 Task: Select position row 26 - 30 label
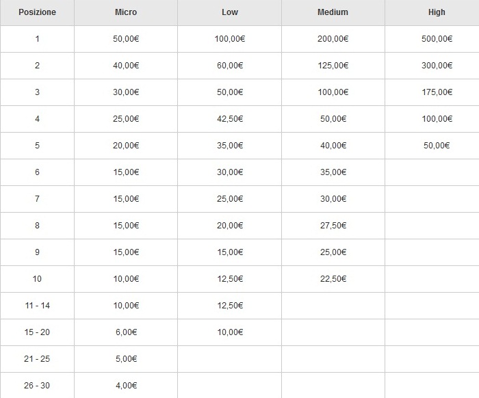(x=37, y=386)
